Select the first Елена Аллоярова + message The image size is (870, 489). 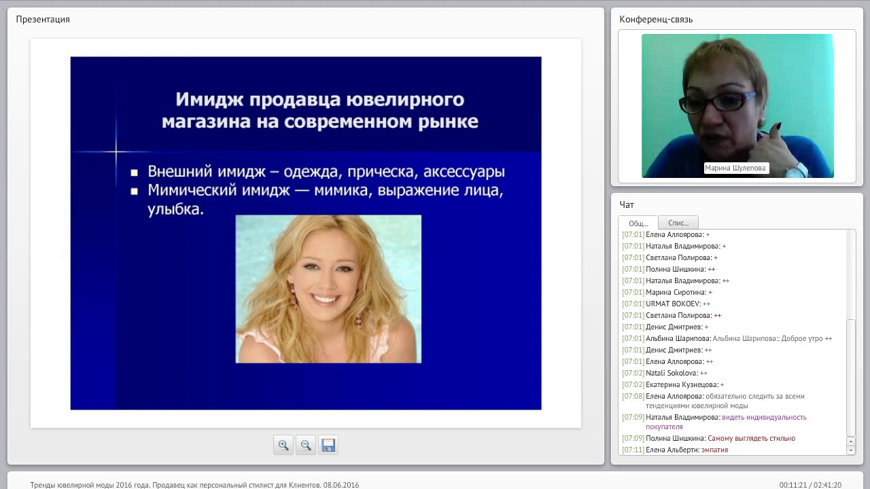point(665,234)
